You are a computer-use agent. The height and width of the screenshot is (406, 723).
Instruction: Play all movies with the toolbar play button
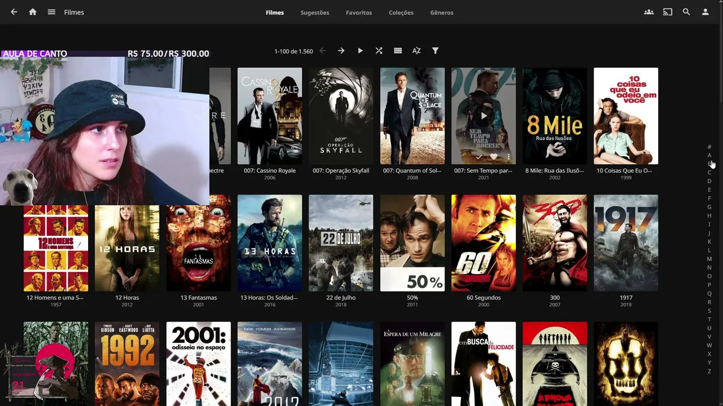[360, 51]
